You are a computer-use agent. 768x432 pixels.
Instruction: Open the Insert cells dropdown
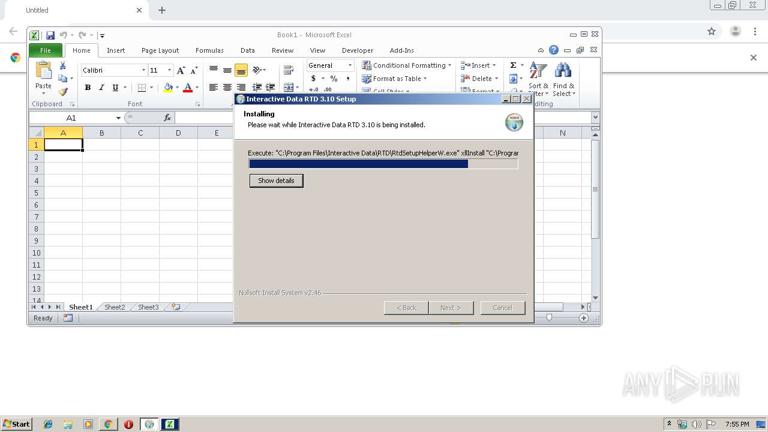(x=494, y=65)
